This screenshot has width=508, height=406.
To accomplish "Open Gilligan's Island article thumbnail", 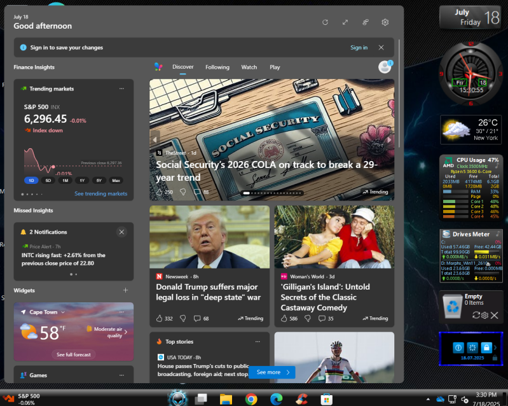I will 334,237.
